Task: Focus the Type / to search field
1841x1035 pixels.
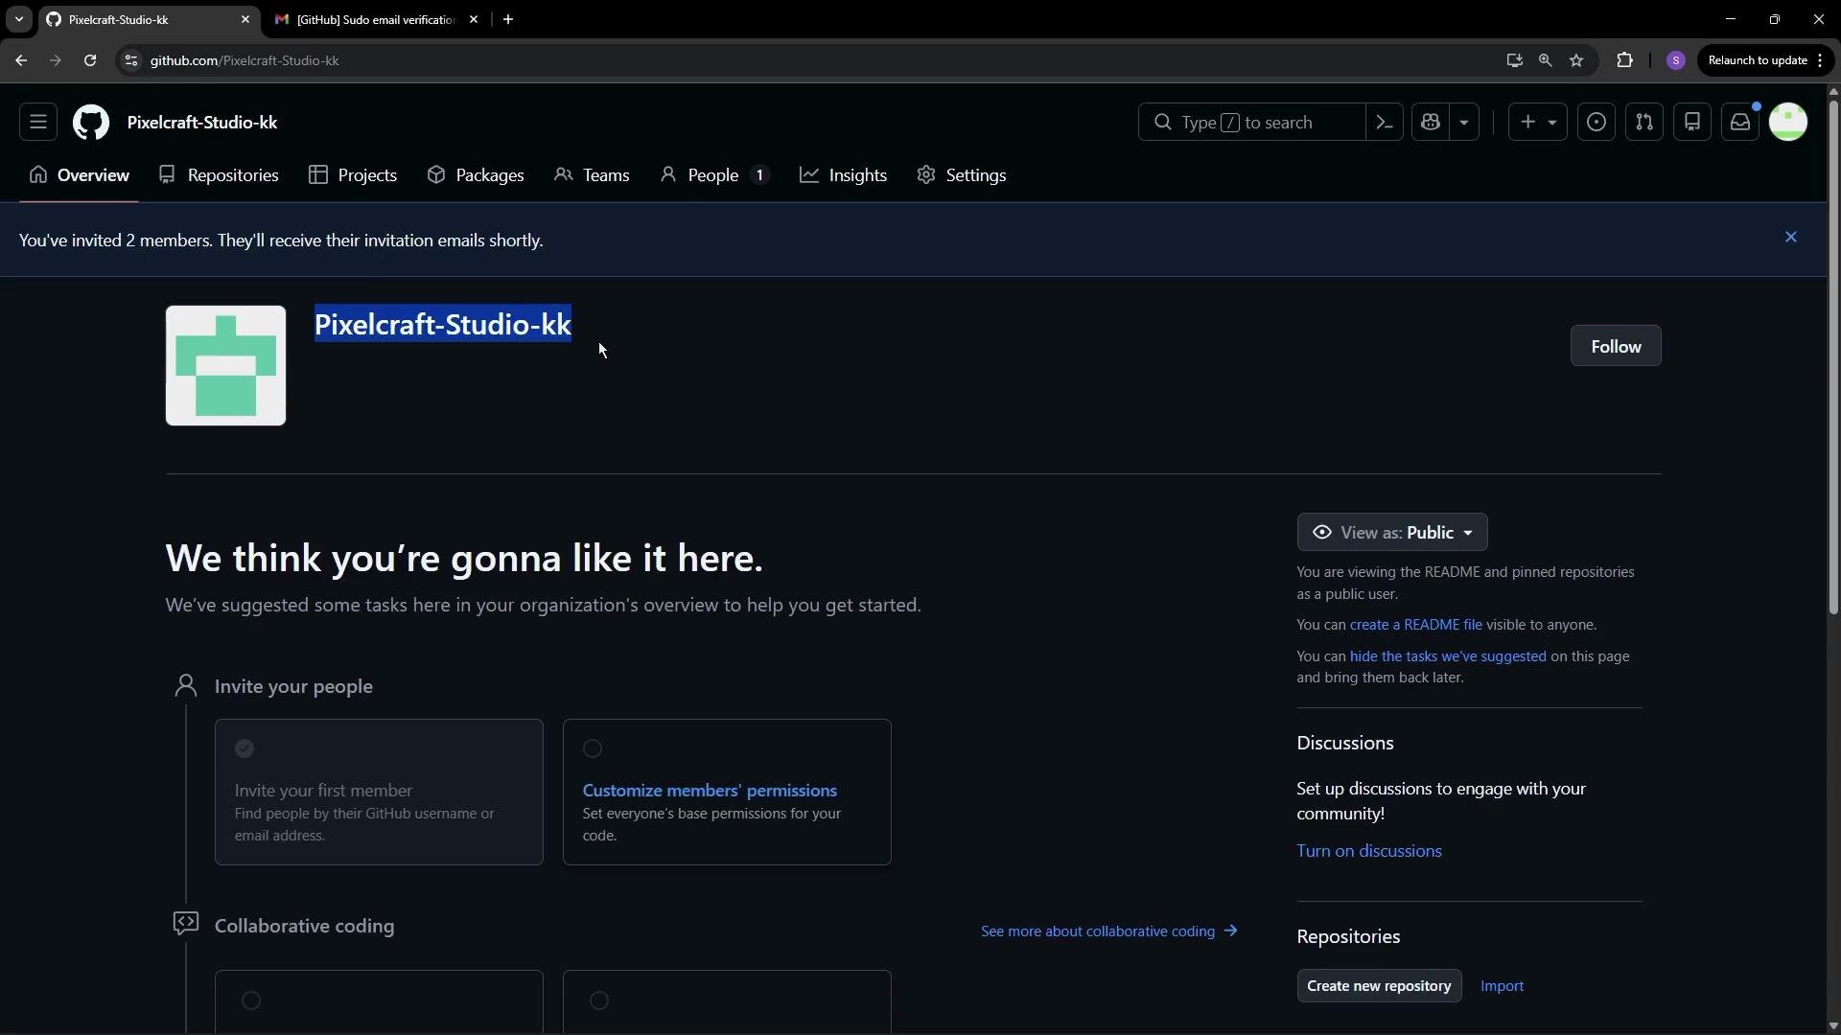Action: [1251, 123]
